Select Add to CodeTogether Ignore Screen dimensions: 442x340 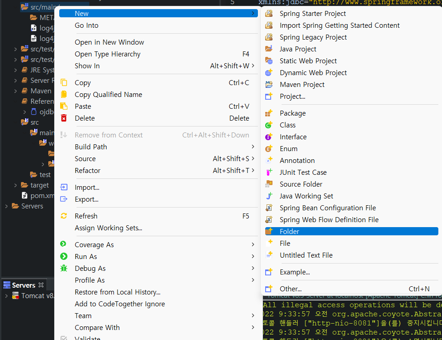pos(120,304)
